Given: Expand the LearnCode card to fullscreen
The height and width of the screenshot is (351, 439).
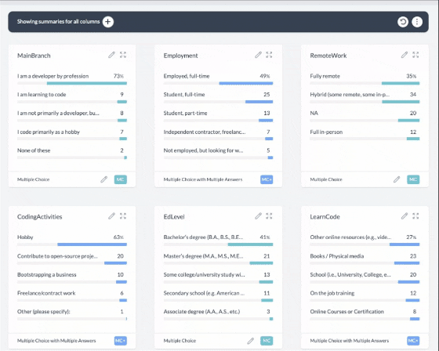Looking at the screenshot, I should click(415, 216).
